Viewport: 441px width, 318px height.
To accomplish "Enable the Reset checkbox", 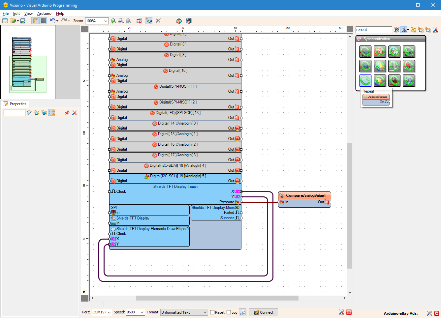I will point(212,312).
